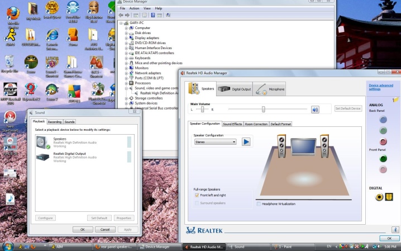Expand the Computer node in Device Manager
401x251 pixels.
point(126,28)
